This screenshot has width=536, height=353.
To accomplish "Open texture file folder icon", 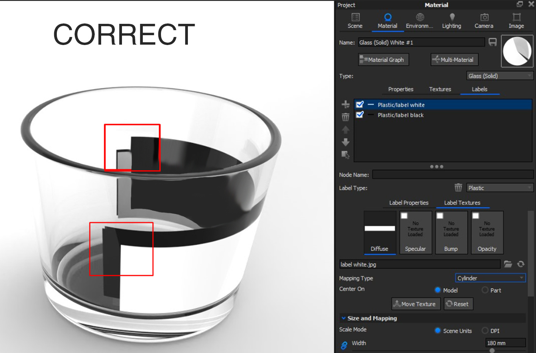I will coord(508,264).
